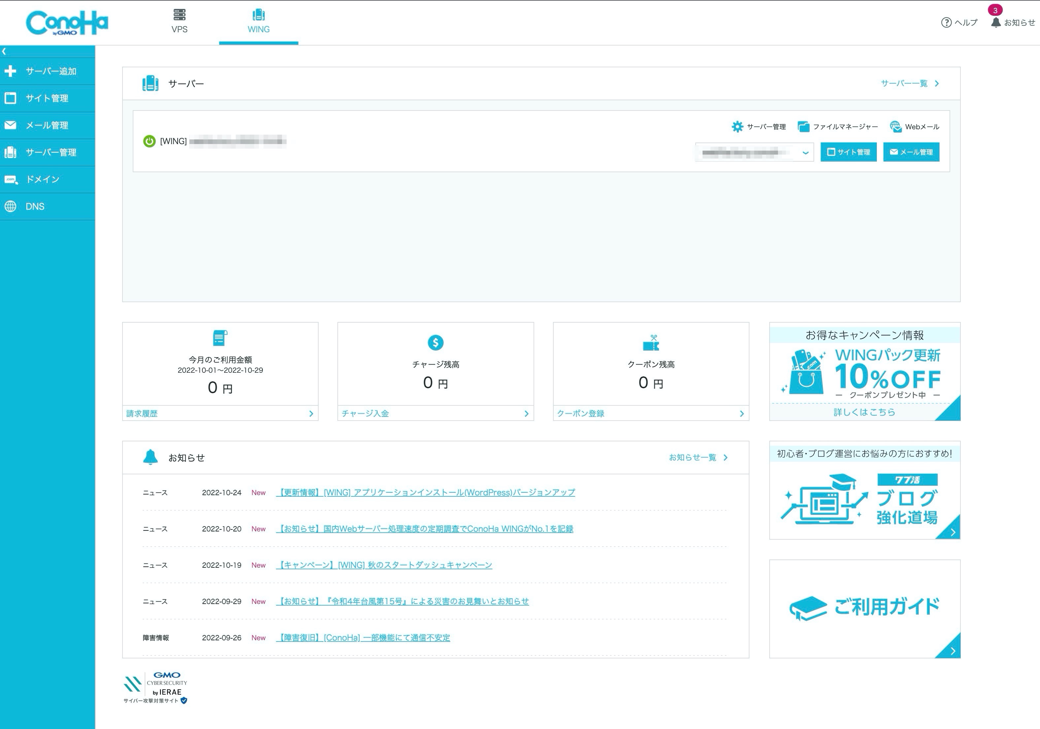The image size is (1040, 729).
Task: Click the ConoHa logo
Action: (67, 23)
